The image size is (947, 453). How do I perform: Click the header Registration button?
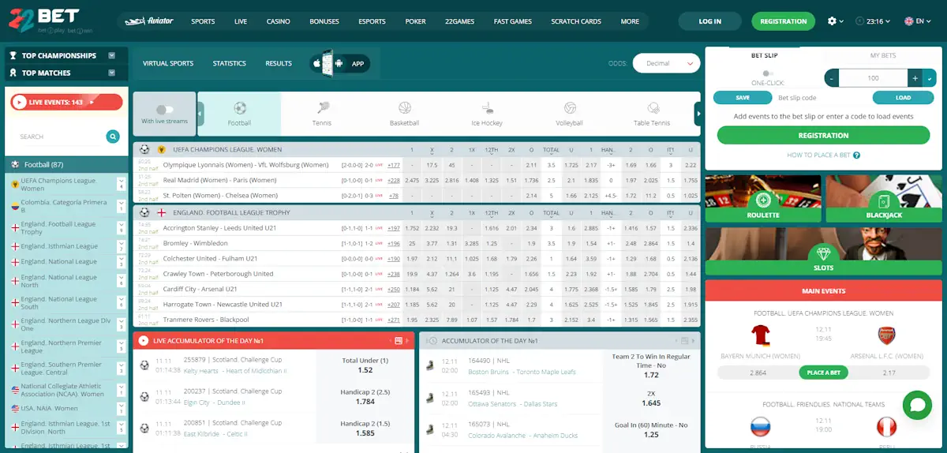(x=784, y=21)
